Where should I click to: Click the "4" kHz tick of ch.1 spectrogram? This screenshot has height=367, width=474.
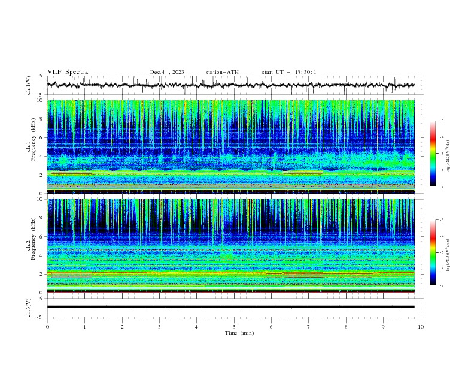[x=42, y=157]
